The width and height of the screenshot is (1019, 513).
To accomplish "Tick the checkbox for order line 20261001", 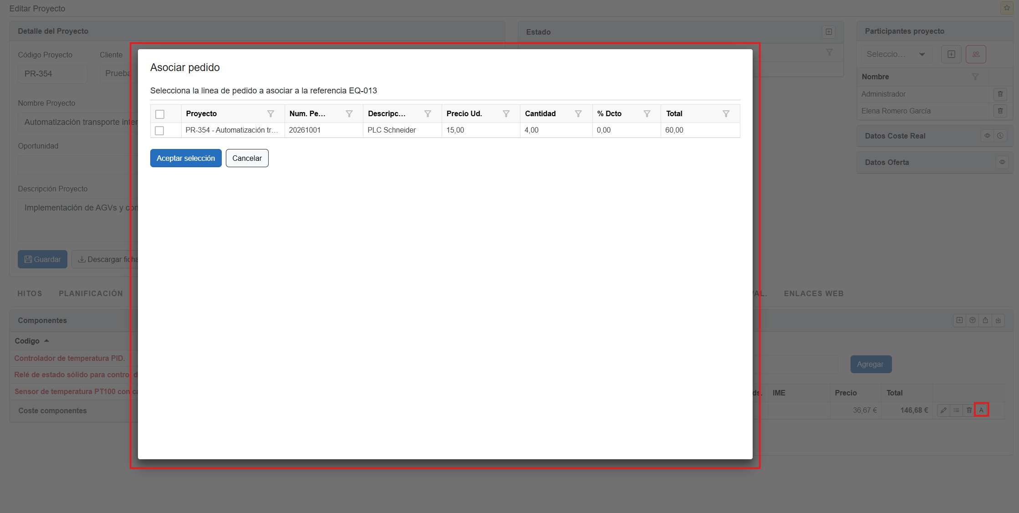I will click(159, 131).
